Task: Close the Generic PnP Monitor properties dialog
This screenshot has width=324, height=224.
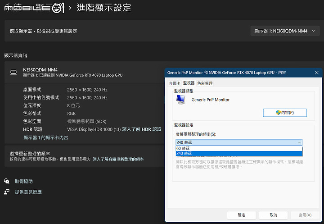Action: [x=317, y=73]
